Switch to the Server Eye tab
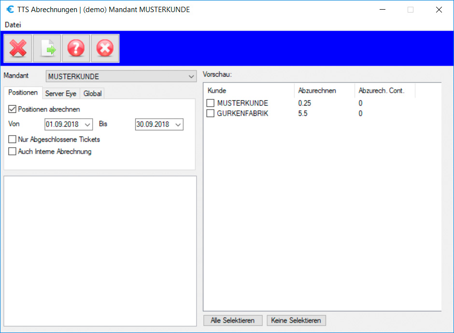This screenshot has width=454, height=333. point(61,94)
